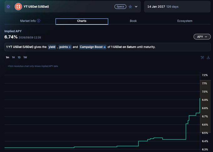Click the 6.9% axis label
This screenshot has height=152, width=213.
pyautogui.click(x=205, y=100)
